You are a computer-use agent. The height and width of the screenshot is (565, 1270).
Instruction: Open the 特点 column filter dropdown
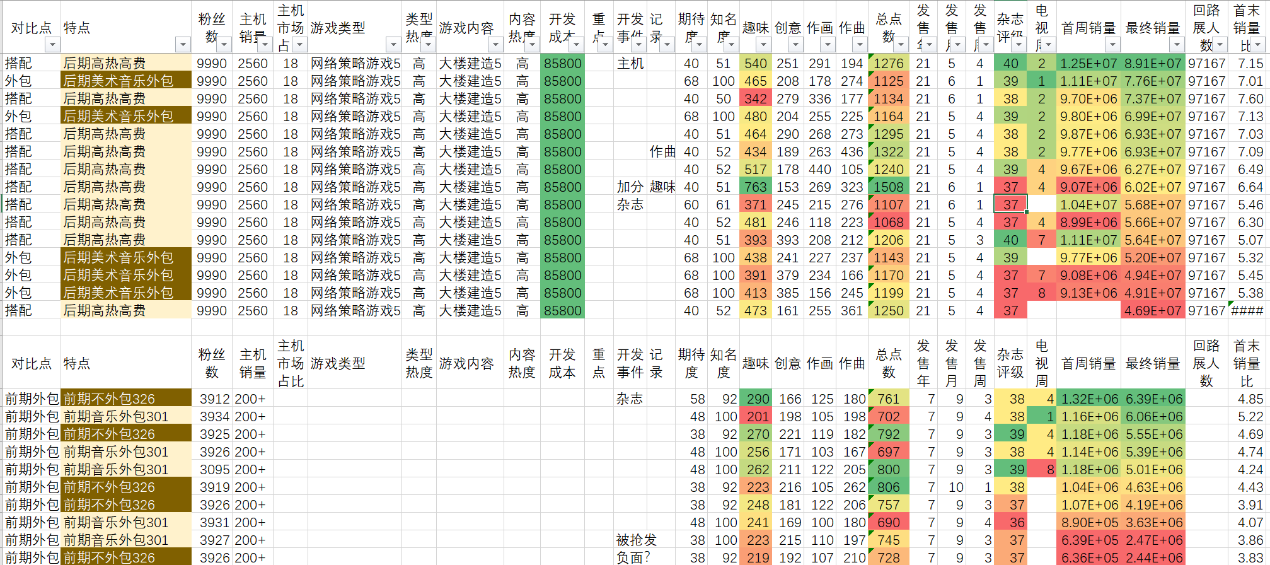click(183, 45)
